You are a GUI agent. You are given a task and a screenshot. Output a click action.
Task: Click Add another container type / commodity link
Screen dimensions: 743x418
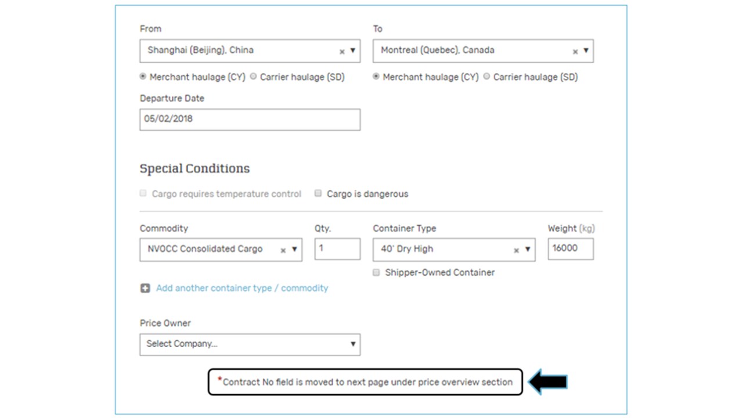pos(241,288)
